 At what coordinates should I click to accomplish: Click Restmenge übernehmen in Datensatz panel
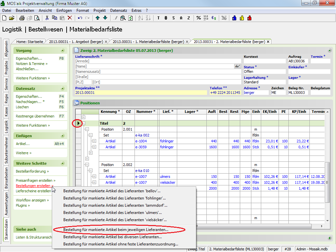tap(35, 116)
